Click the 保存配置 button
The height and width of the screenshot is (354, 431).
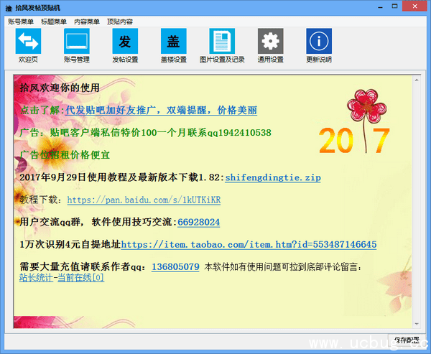407,340
